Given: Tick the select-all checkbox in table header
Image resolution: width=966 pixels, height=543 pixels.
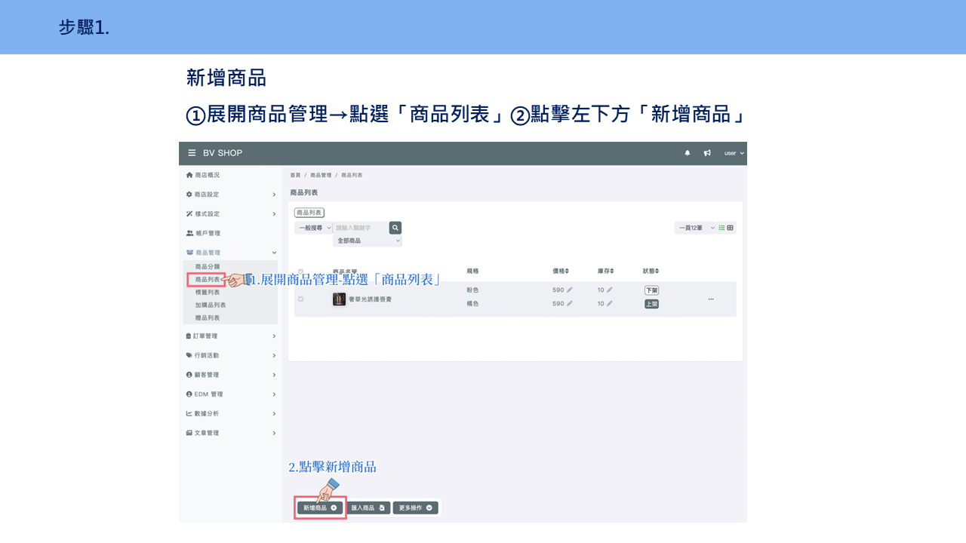Looking at the screenshot, I should tap(300, 271).
